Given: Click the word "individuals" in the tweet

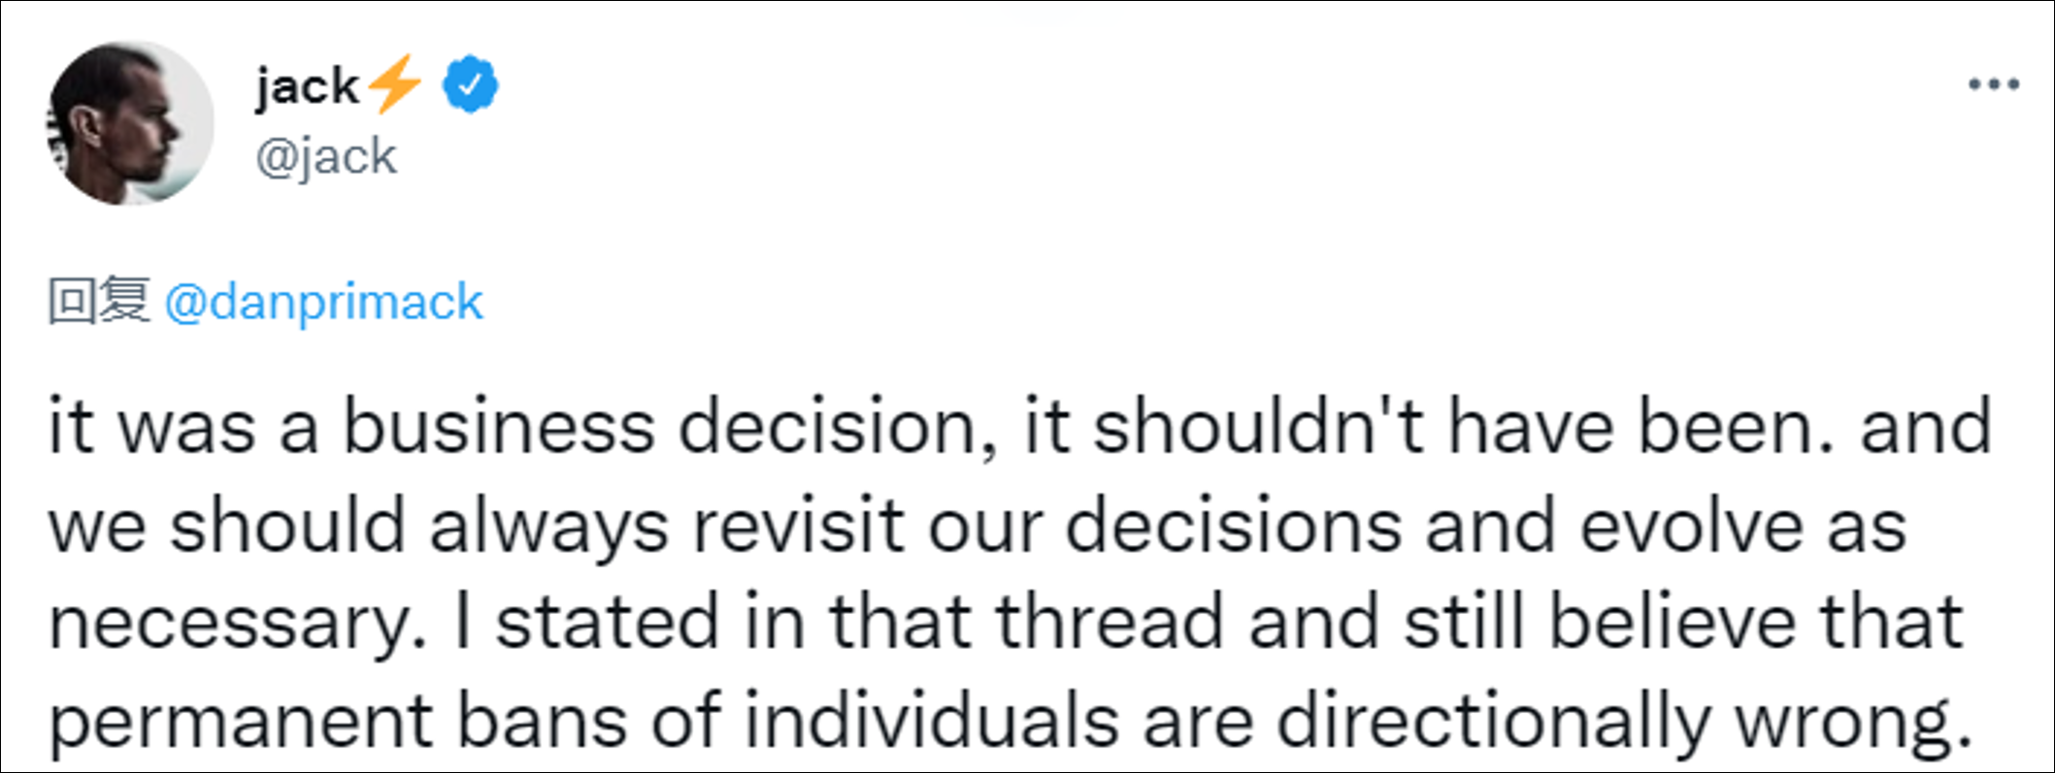Looking at the screenshot, I should click(x=932, y=721).
